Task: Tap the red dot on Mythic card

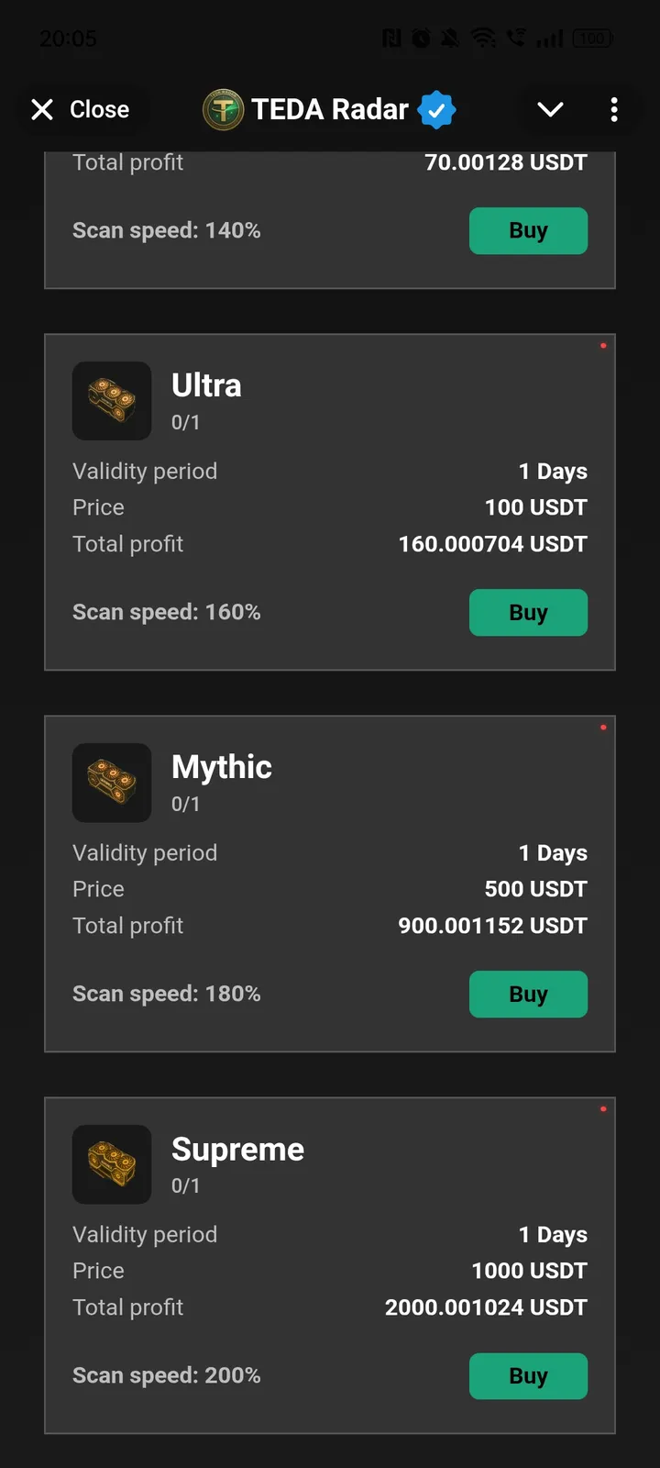Action: coord(603,728)
